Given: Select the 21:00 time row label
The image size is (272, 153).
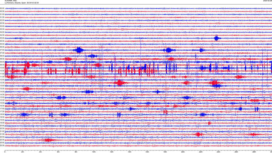Looking at the screenshot, I should coord(2,131).
